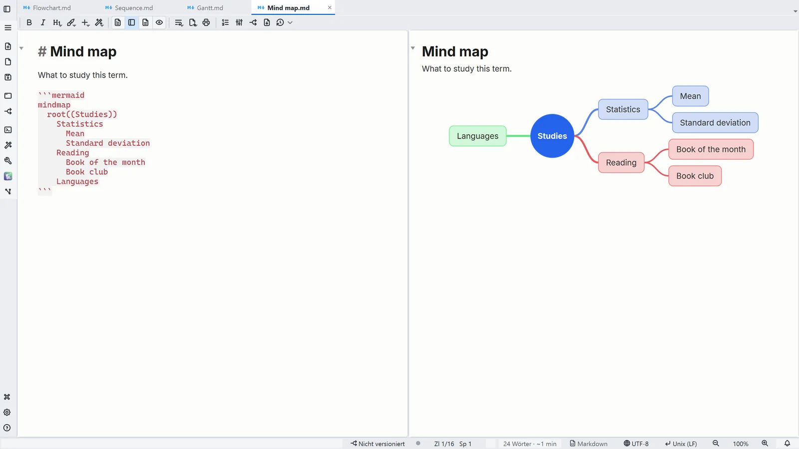Viewport: 799px width, 449px height.
Task: Expand the history dropdown chevron
Action: (290, 22)
